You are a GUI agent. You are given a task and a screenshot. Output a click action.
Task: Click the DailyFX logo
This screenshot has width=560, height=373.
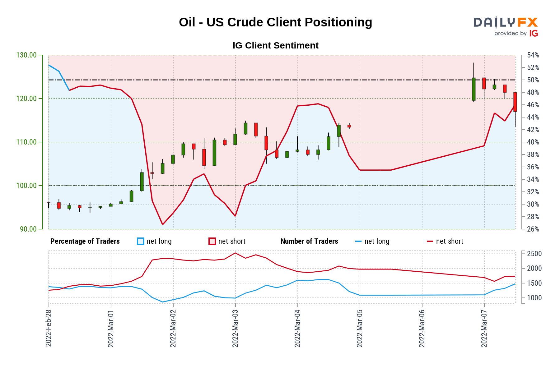[x=506, y=22]
